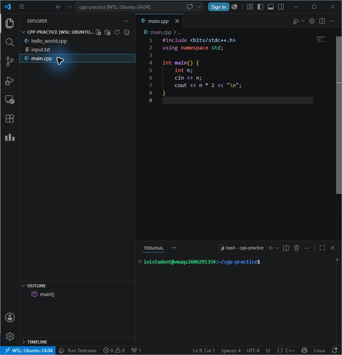Close the main.cpp editor tab
The height and width of the screenshot is (355, 342).
177,21
